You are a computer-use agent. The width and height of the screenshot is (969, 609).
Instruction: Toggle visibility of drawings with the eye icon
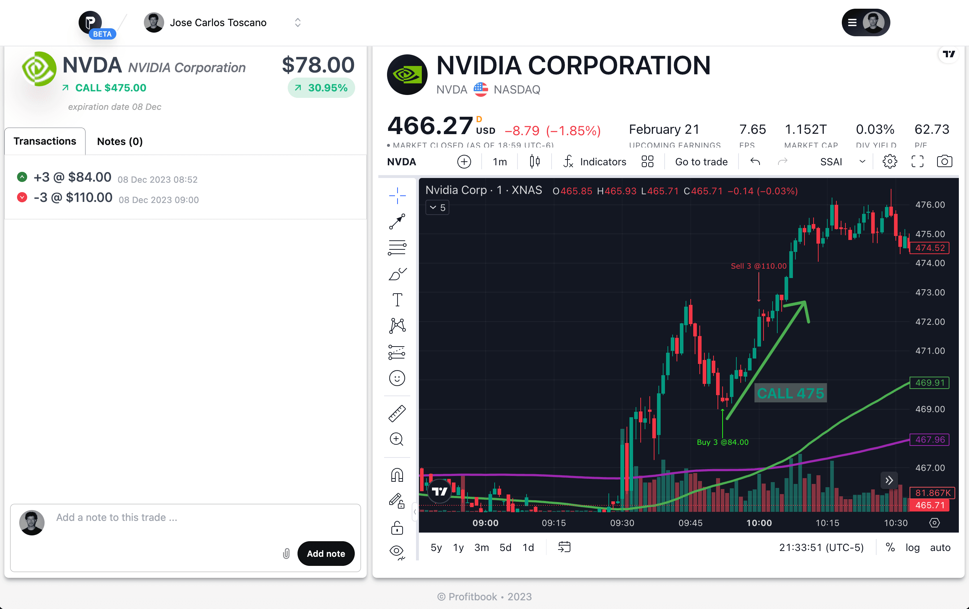[397, 551]
